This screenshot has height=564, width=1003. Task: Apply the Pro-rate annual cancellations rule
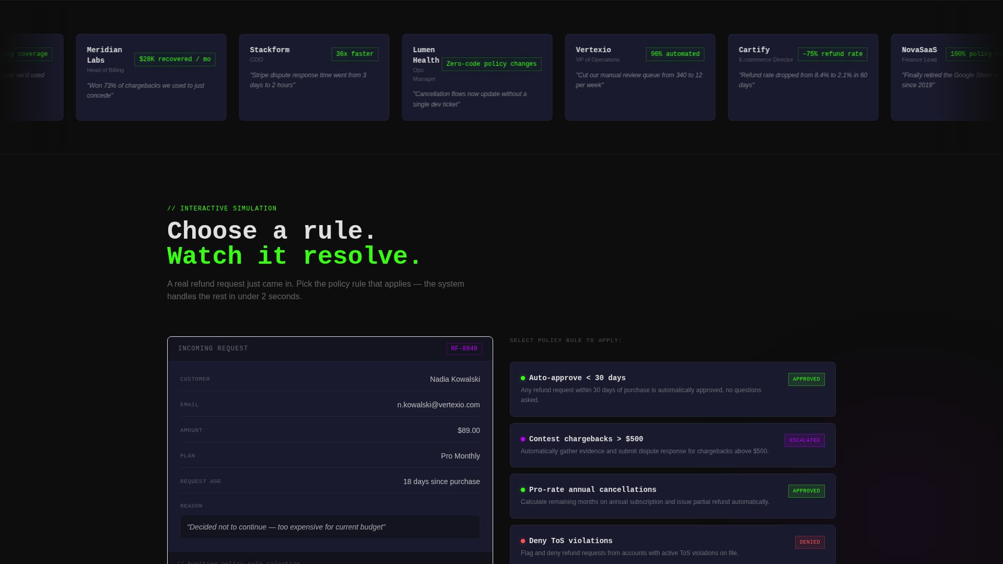pyautogui.click(x=672, y=496)
